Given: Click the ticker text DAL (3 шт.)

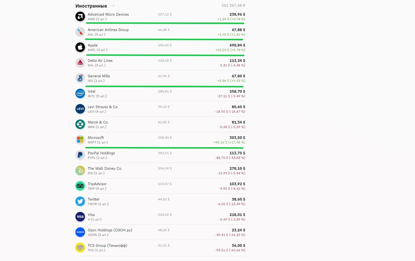Looking at the screenshot, I should coord(96,65).
